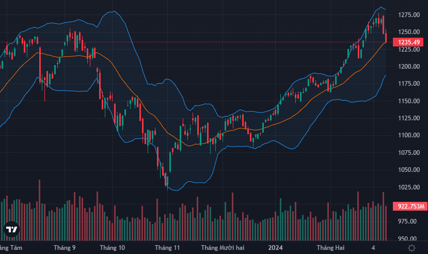Screen dimensions: 428x254
Task: Click the 2024 year marker
Action: point(275,248)
